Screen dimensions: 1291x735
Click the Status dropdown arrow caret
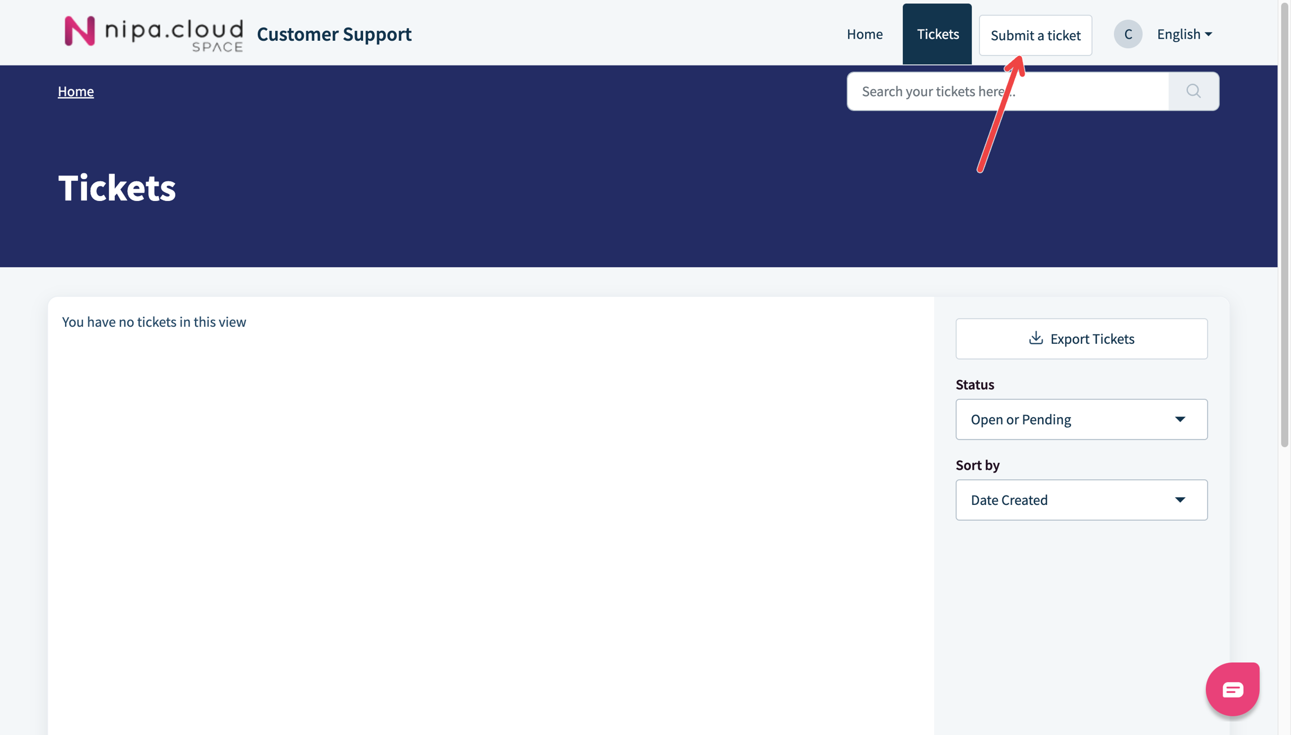click(x=1180, y=419)
